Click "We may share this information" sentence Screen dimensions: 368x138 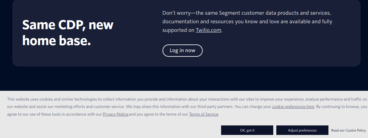[153, 107]
